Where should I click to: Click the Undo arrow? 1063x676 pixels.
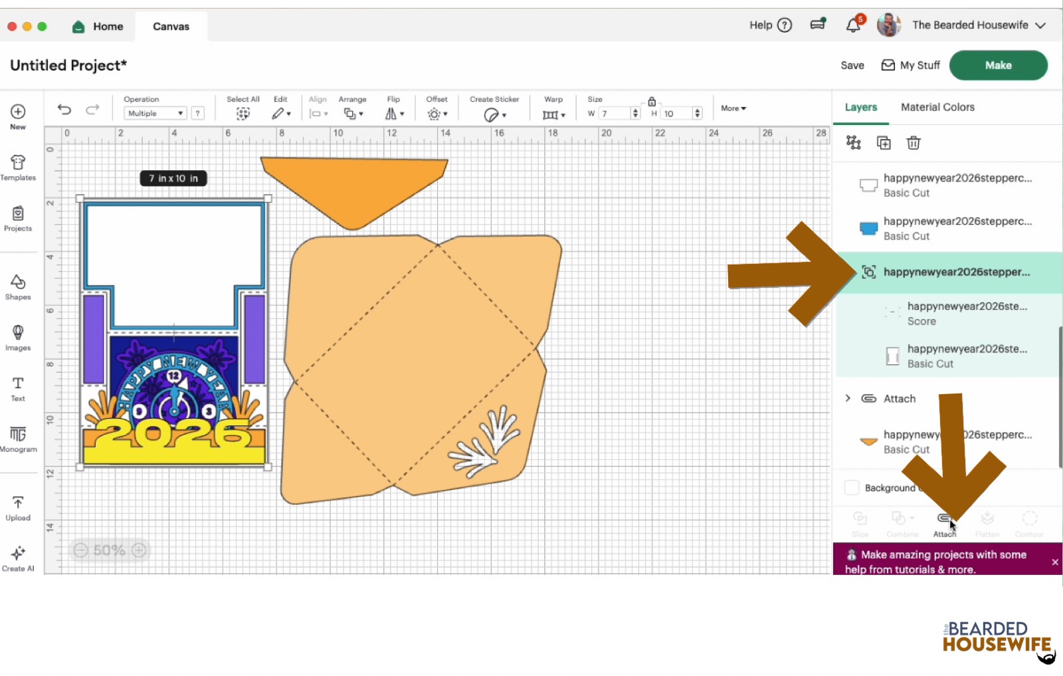(64, 110)
